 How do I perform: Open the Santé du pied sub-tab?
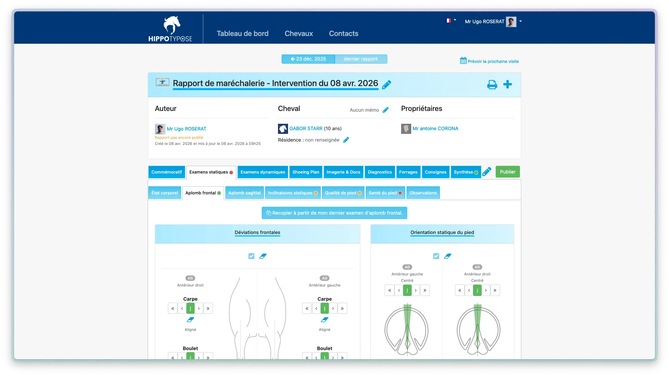(x=385, y=193)
